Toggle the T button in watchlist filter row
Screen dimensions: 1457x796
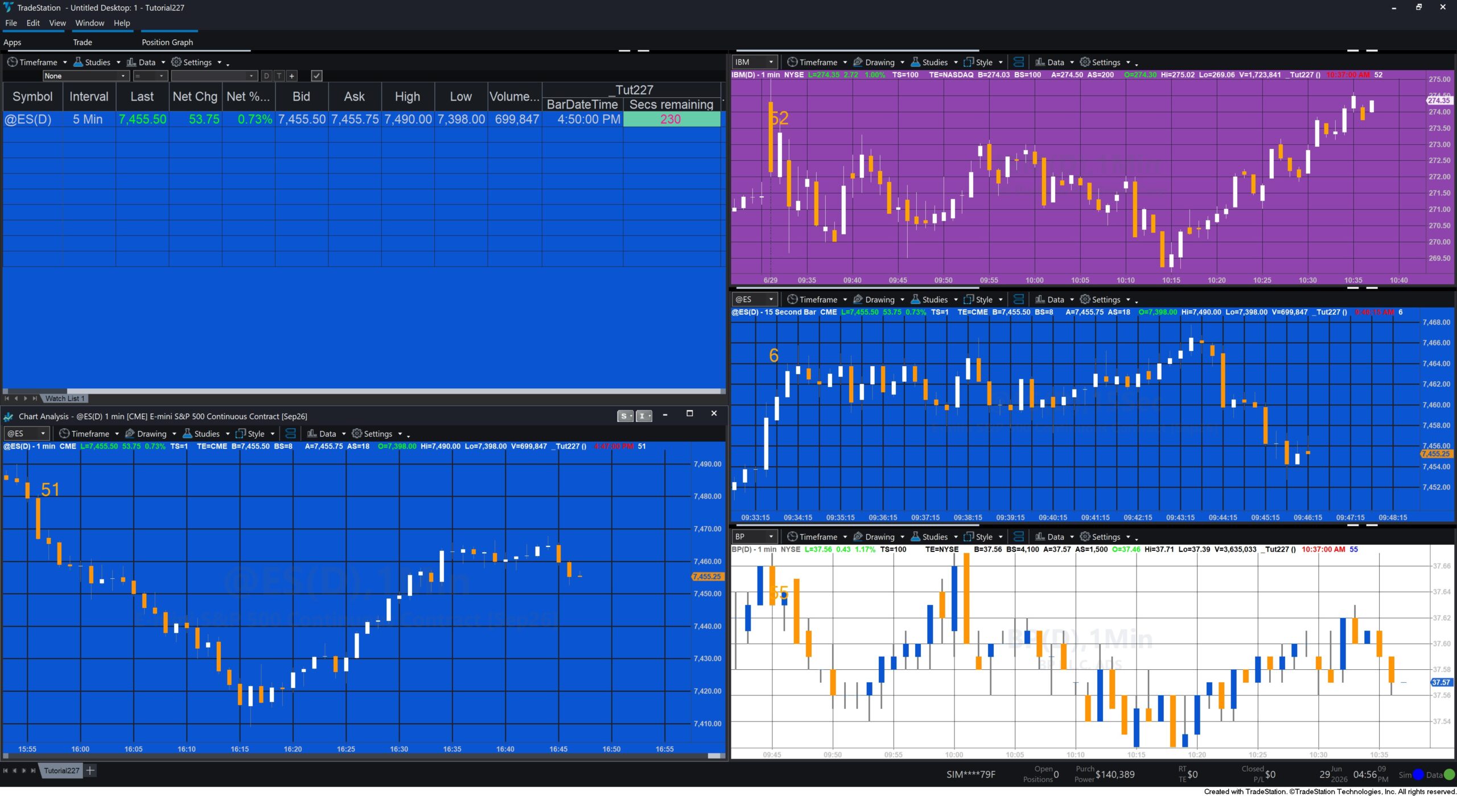click(x=279, y=76)
